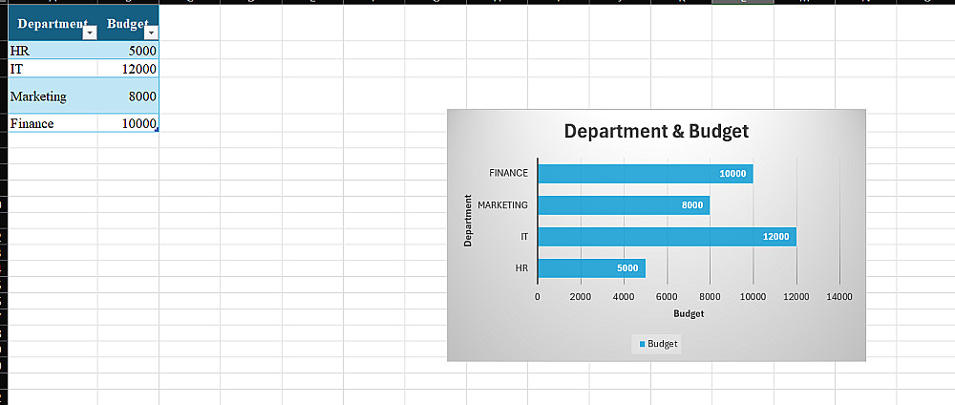Viewport: 955px width, 405px height.
Task: Select the Marketing table cell
Action: coord(53,96)
